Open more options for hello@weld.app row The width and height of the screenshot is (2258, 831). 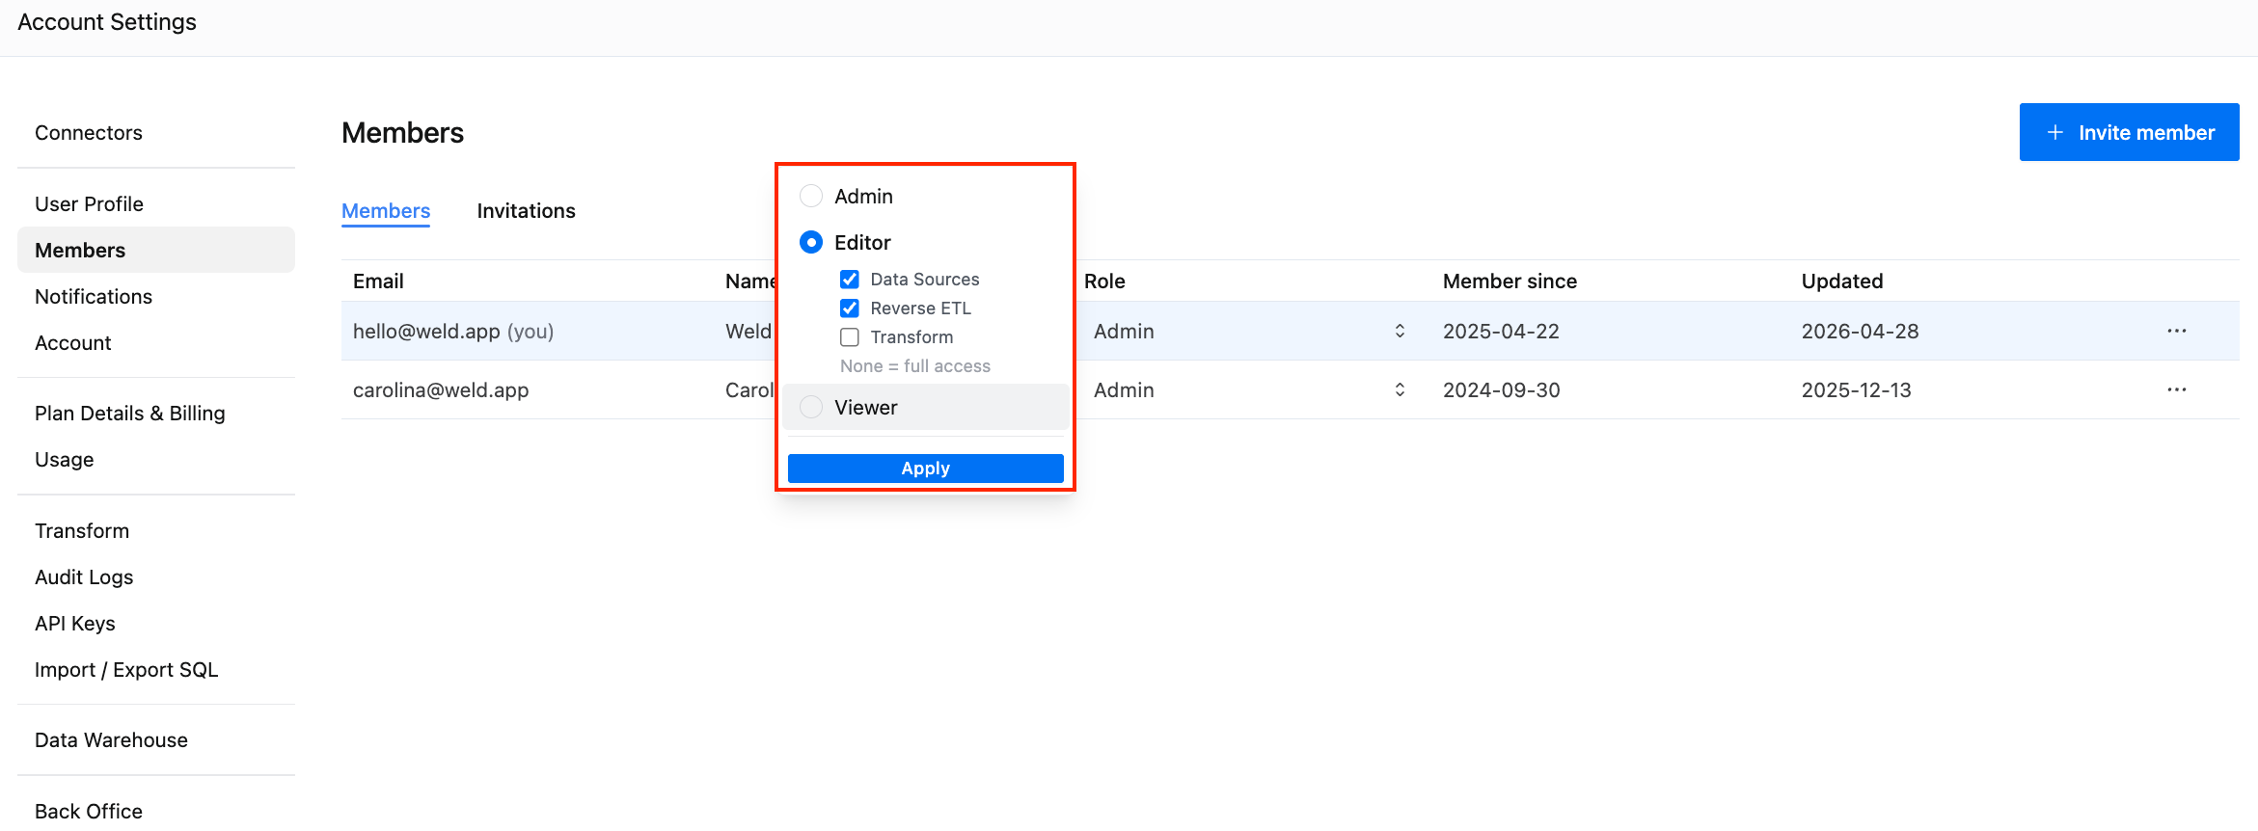point(2176,331)
